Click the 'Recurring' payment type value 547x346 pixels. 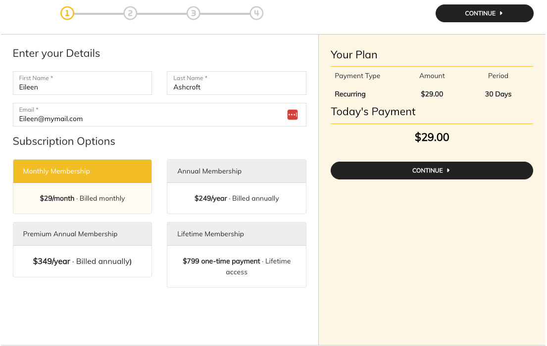click(350, 94)
